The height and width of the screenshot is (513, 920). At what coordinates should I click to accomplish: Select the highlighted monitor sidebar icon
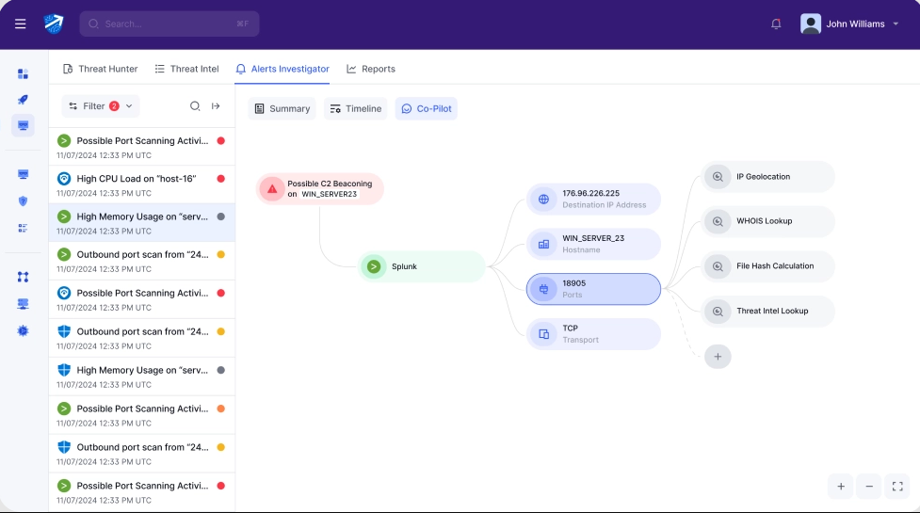tap(23, 125)
